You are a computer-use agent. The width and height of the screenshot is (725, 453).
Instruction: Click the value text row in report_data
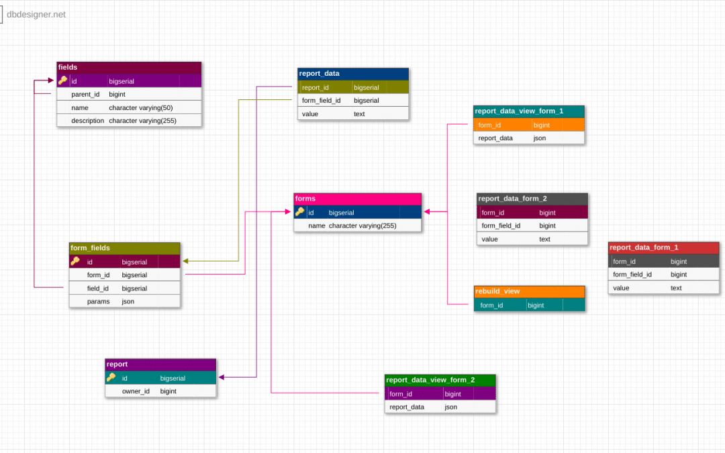pyautogui.click(x=352, y=113)
